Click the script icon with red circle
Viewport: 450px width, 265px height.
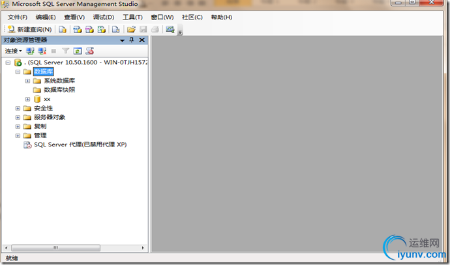tap(89, 51)
